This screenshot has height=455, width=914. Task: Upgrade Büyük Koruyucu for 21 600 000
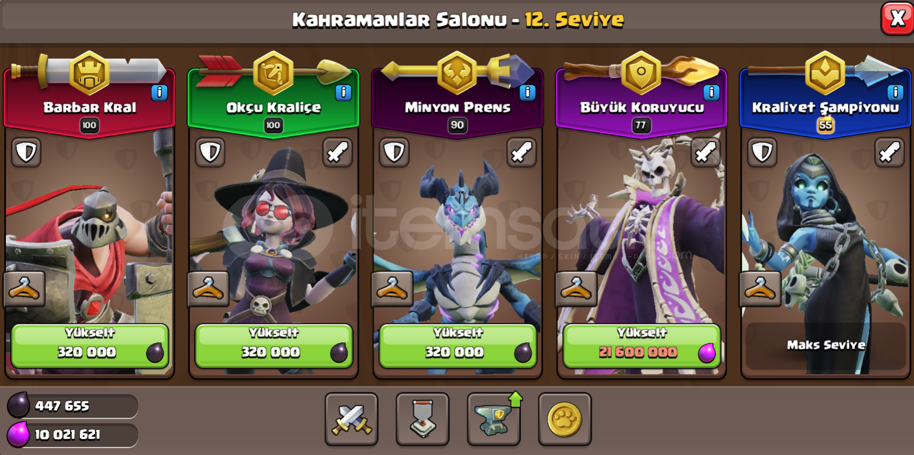[x=642, y=346]
